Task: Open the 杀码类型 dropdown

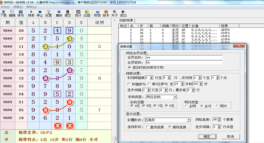Action: pyautogui.click(x=175, y=97)
